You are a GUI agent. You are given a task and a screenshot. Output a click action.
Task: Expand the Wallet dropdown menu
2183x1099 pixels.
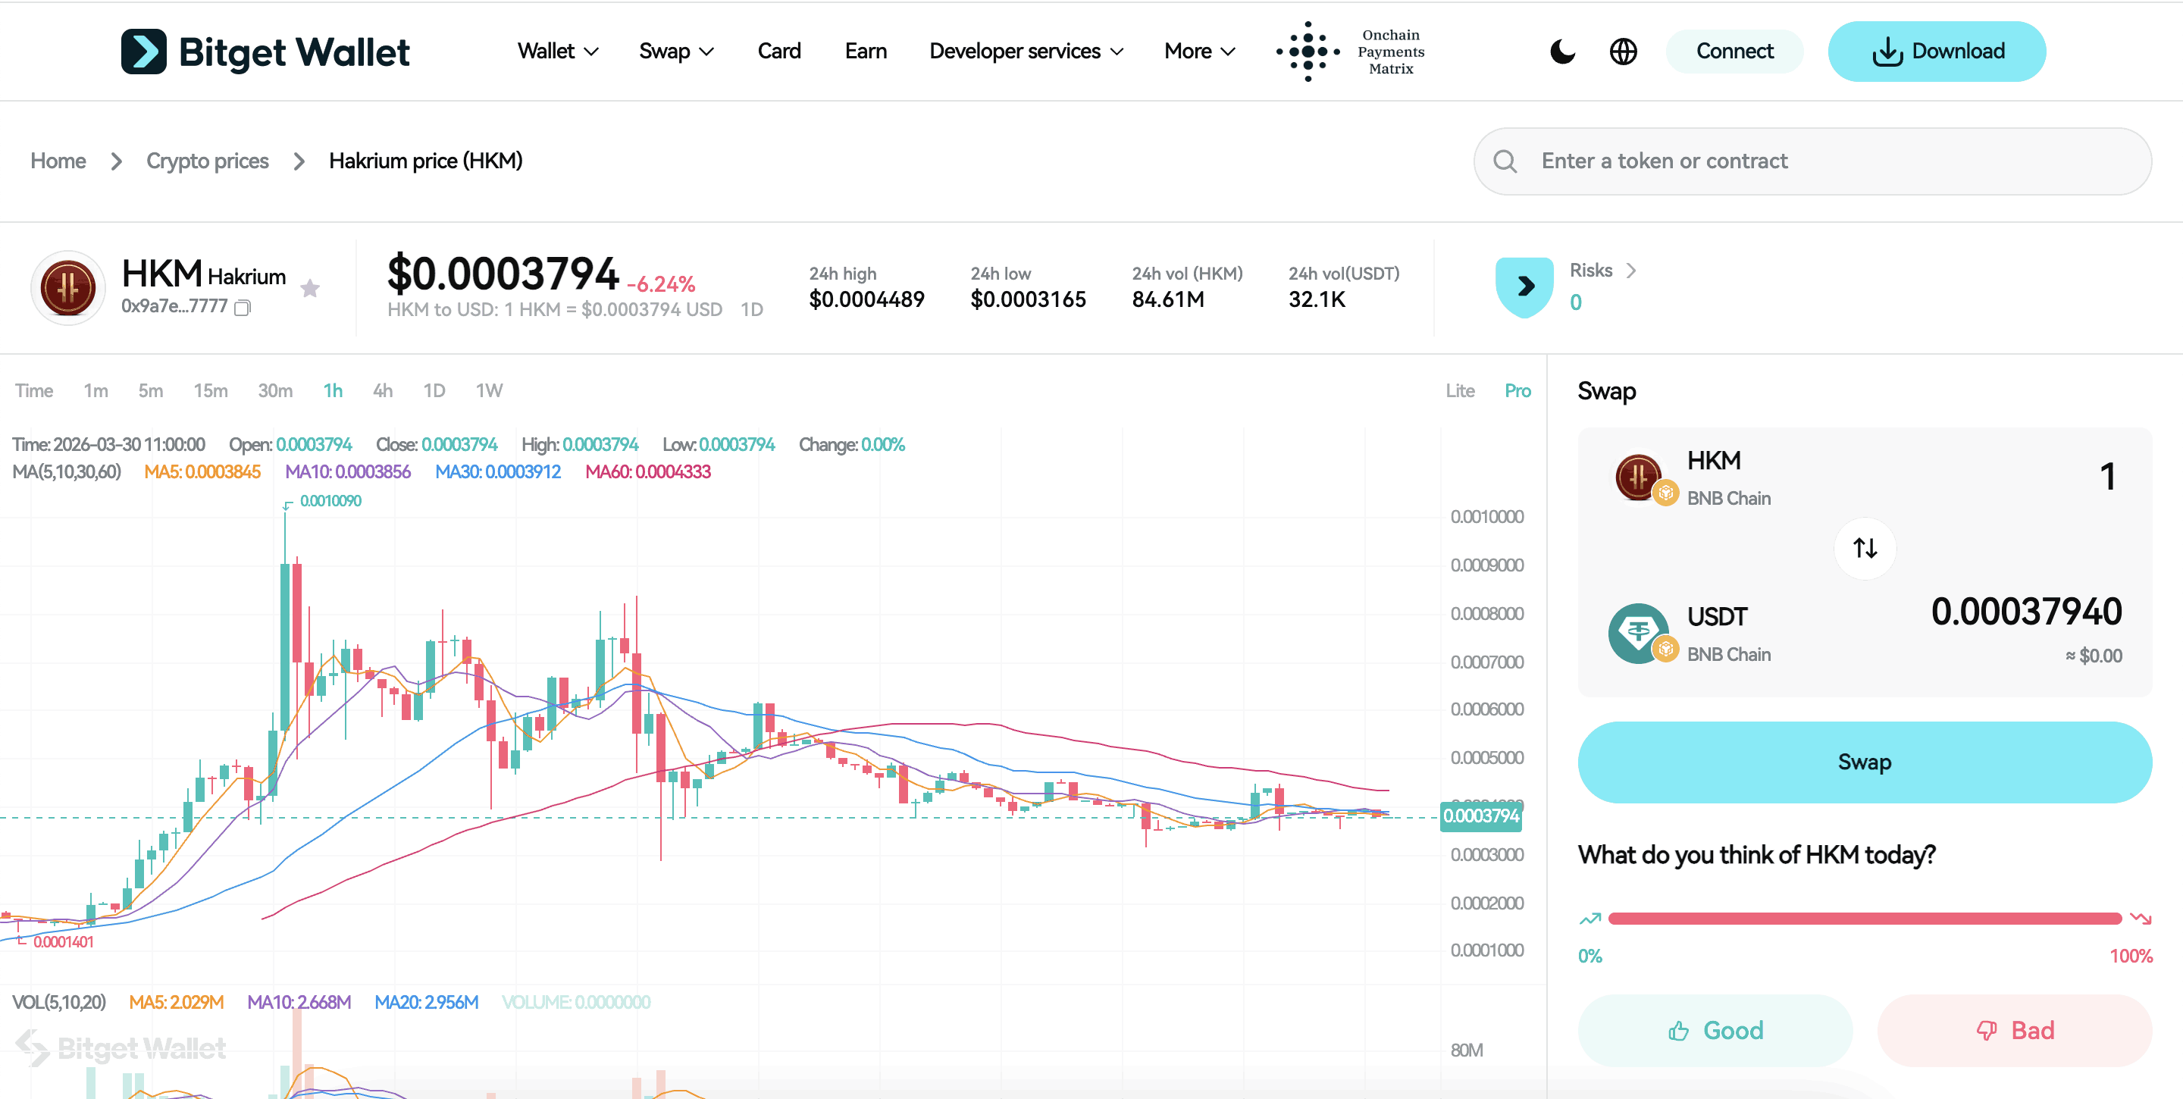point(557,51)
